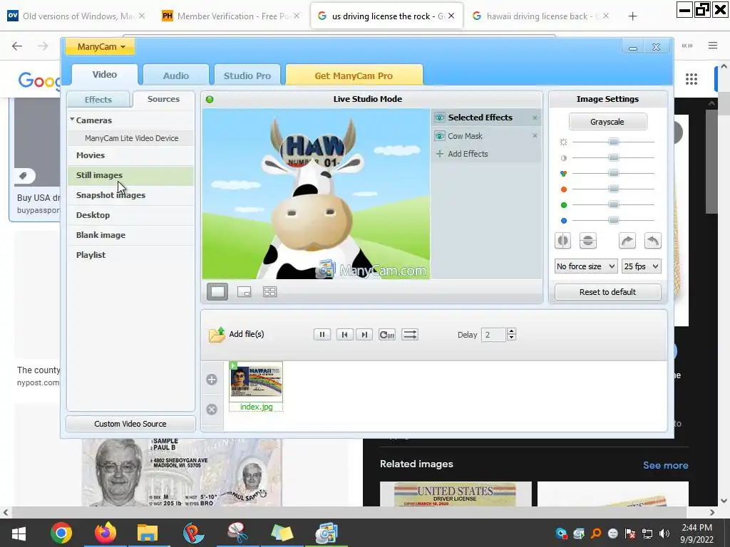Select Blank image source

point(131,235)
